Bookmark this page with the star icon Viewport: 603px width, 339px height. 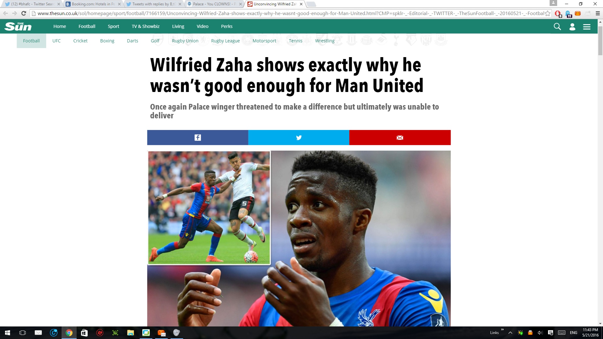(x=548, y=13)
